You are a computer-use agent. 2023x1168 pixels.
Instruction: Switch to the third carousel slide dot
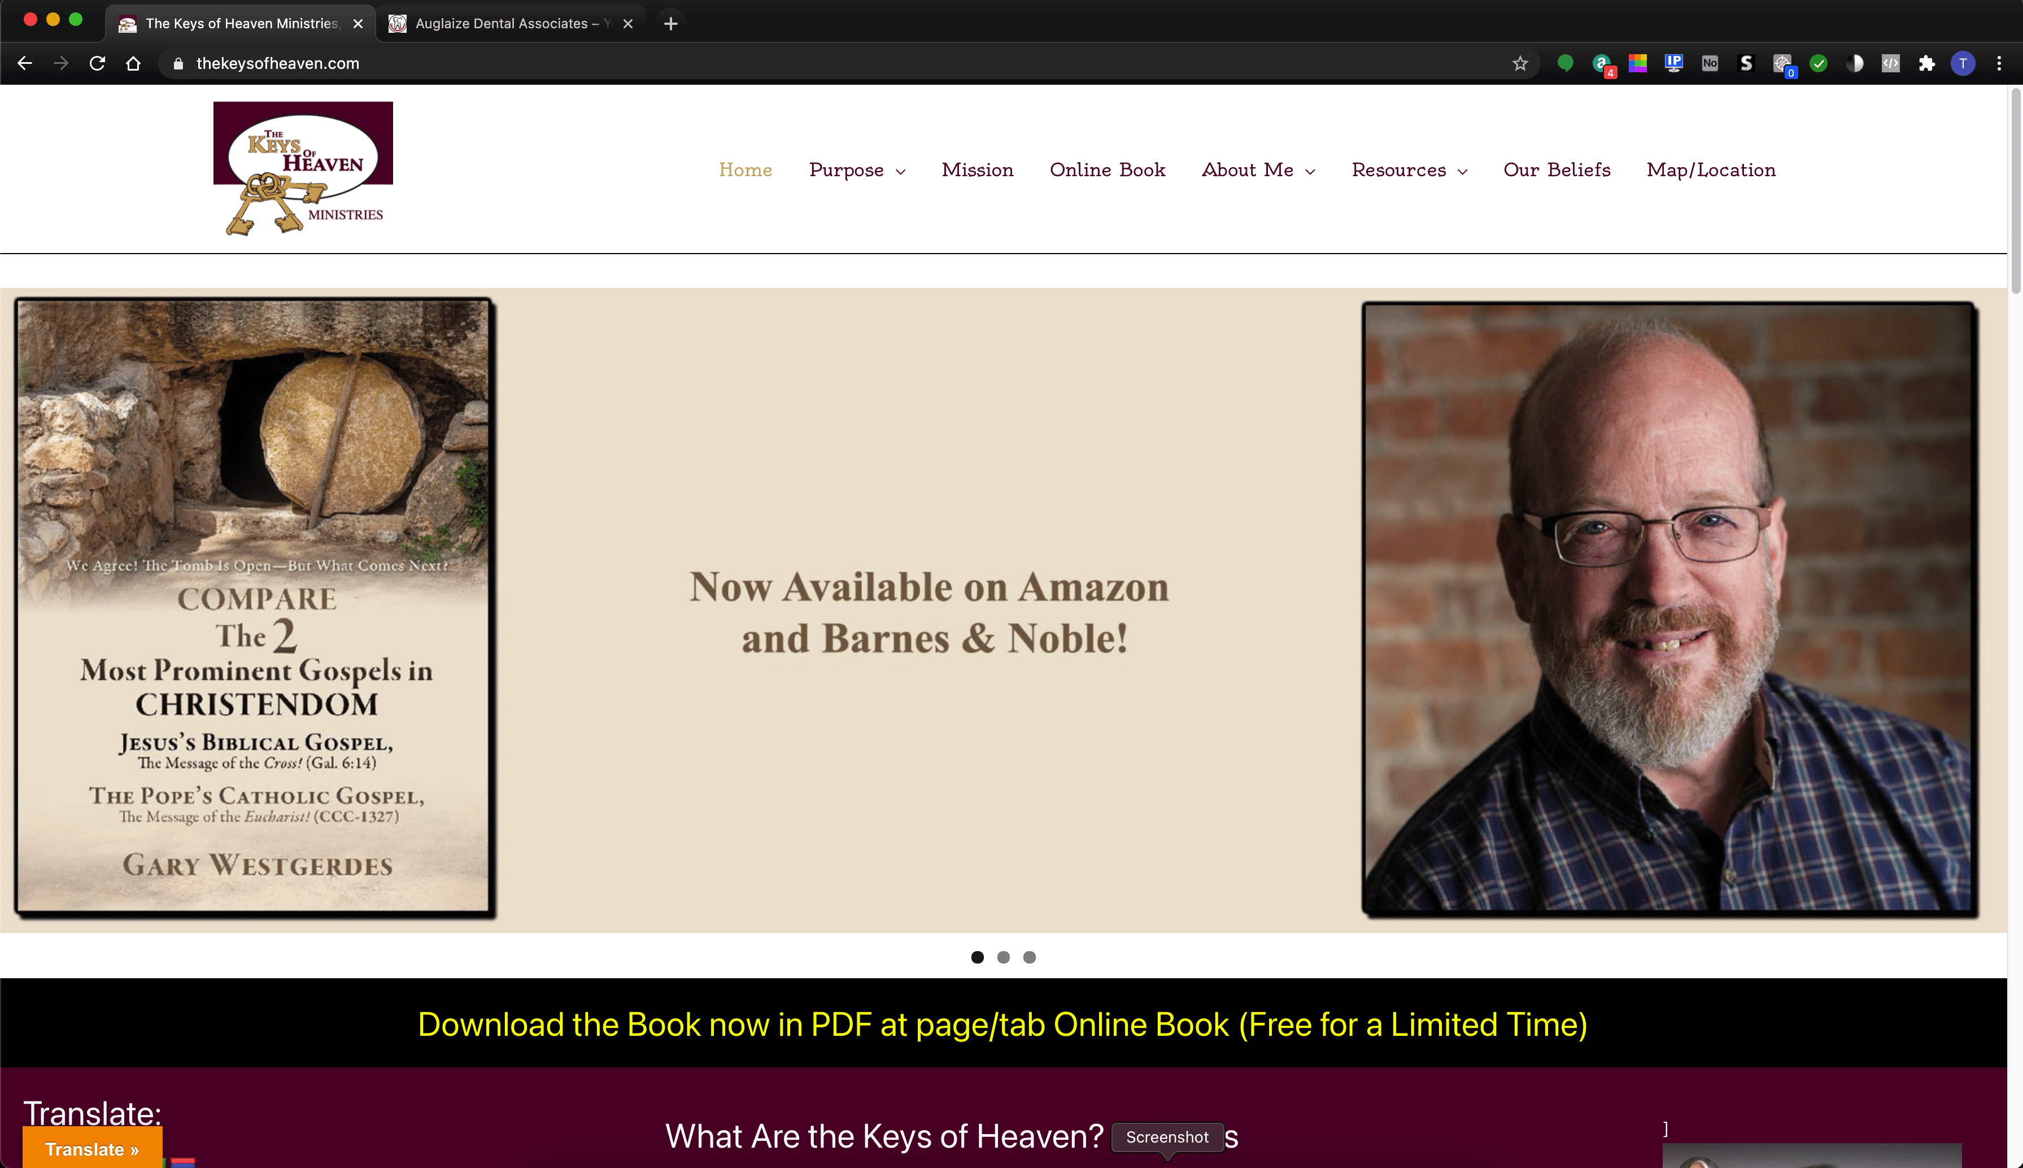click(x=1030, y=957)
